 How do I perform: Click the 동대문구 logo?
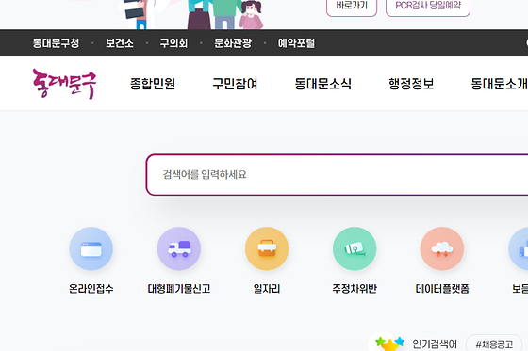(x=64, y=84)
